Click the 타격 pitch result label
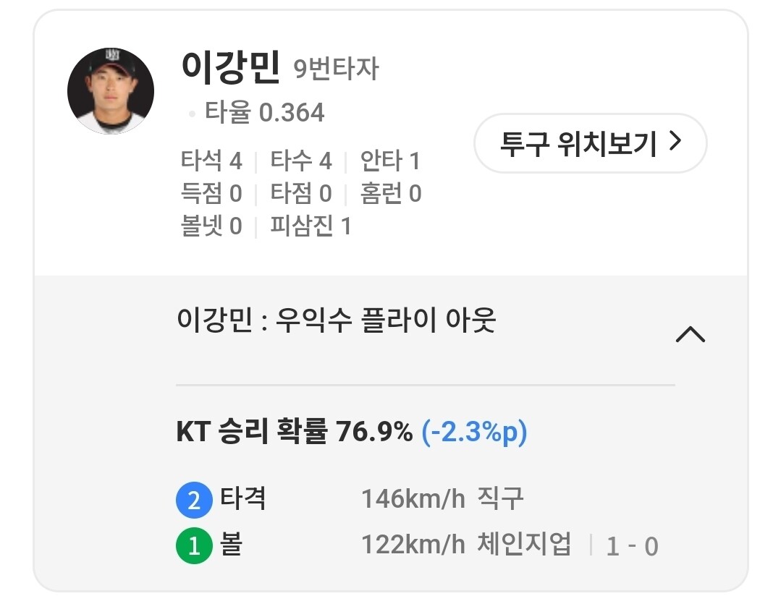Image resolution: width=781 pixels, height=596 pixels. point(243,499)
